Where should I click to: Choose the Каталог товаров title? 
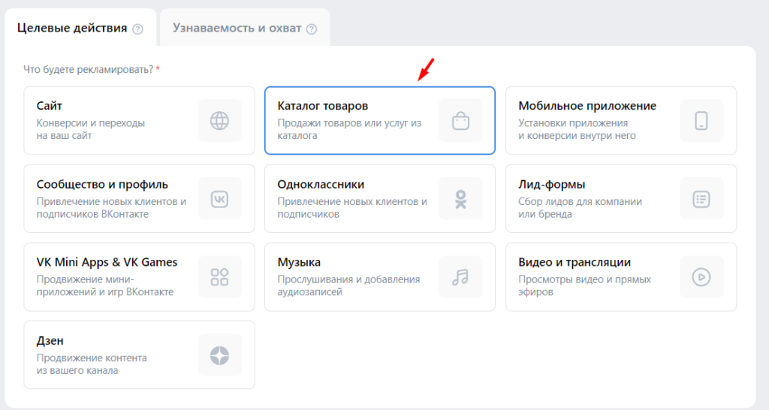pyautogui.click(x=323, y=106)
